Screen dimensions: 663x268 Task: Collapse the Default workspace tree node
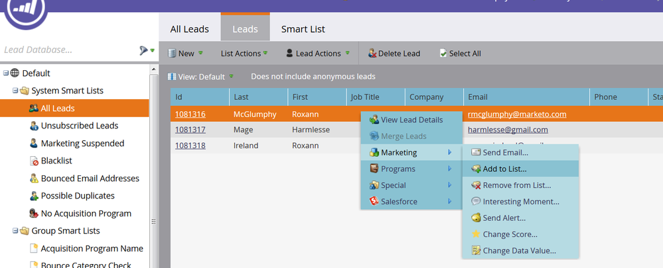pos(6,73)
